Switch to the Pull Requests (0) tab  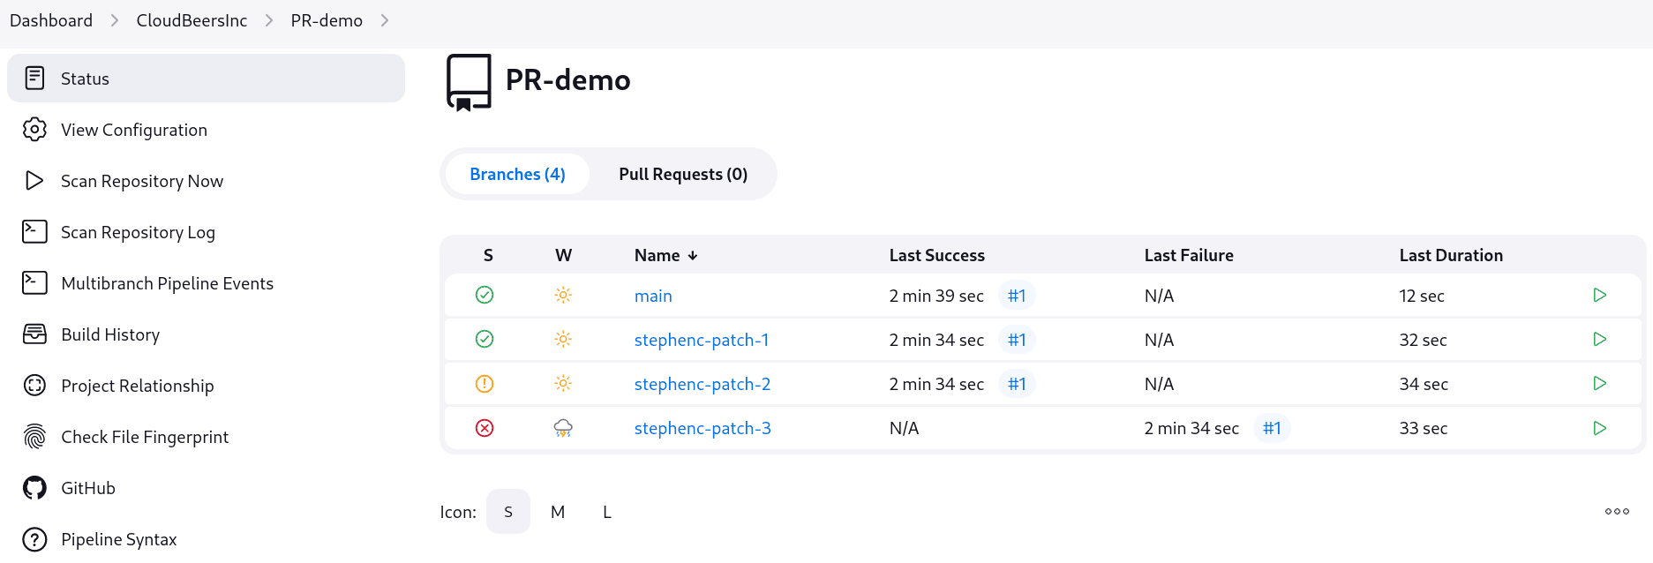tap(683, 174)
